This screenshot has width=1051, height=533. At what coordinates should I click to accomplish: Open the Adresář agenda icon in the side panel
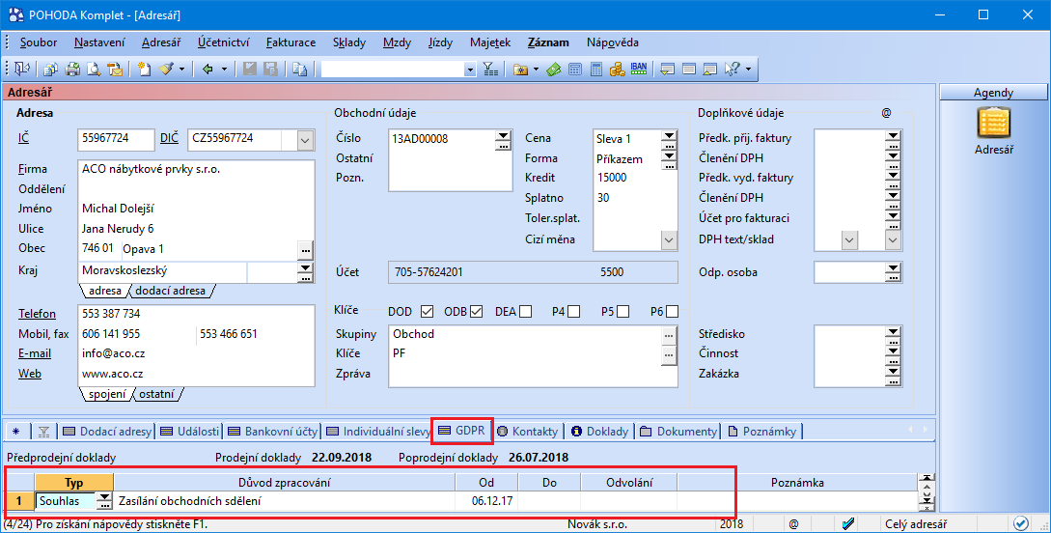point(993,123)
